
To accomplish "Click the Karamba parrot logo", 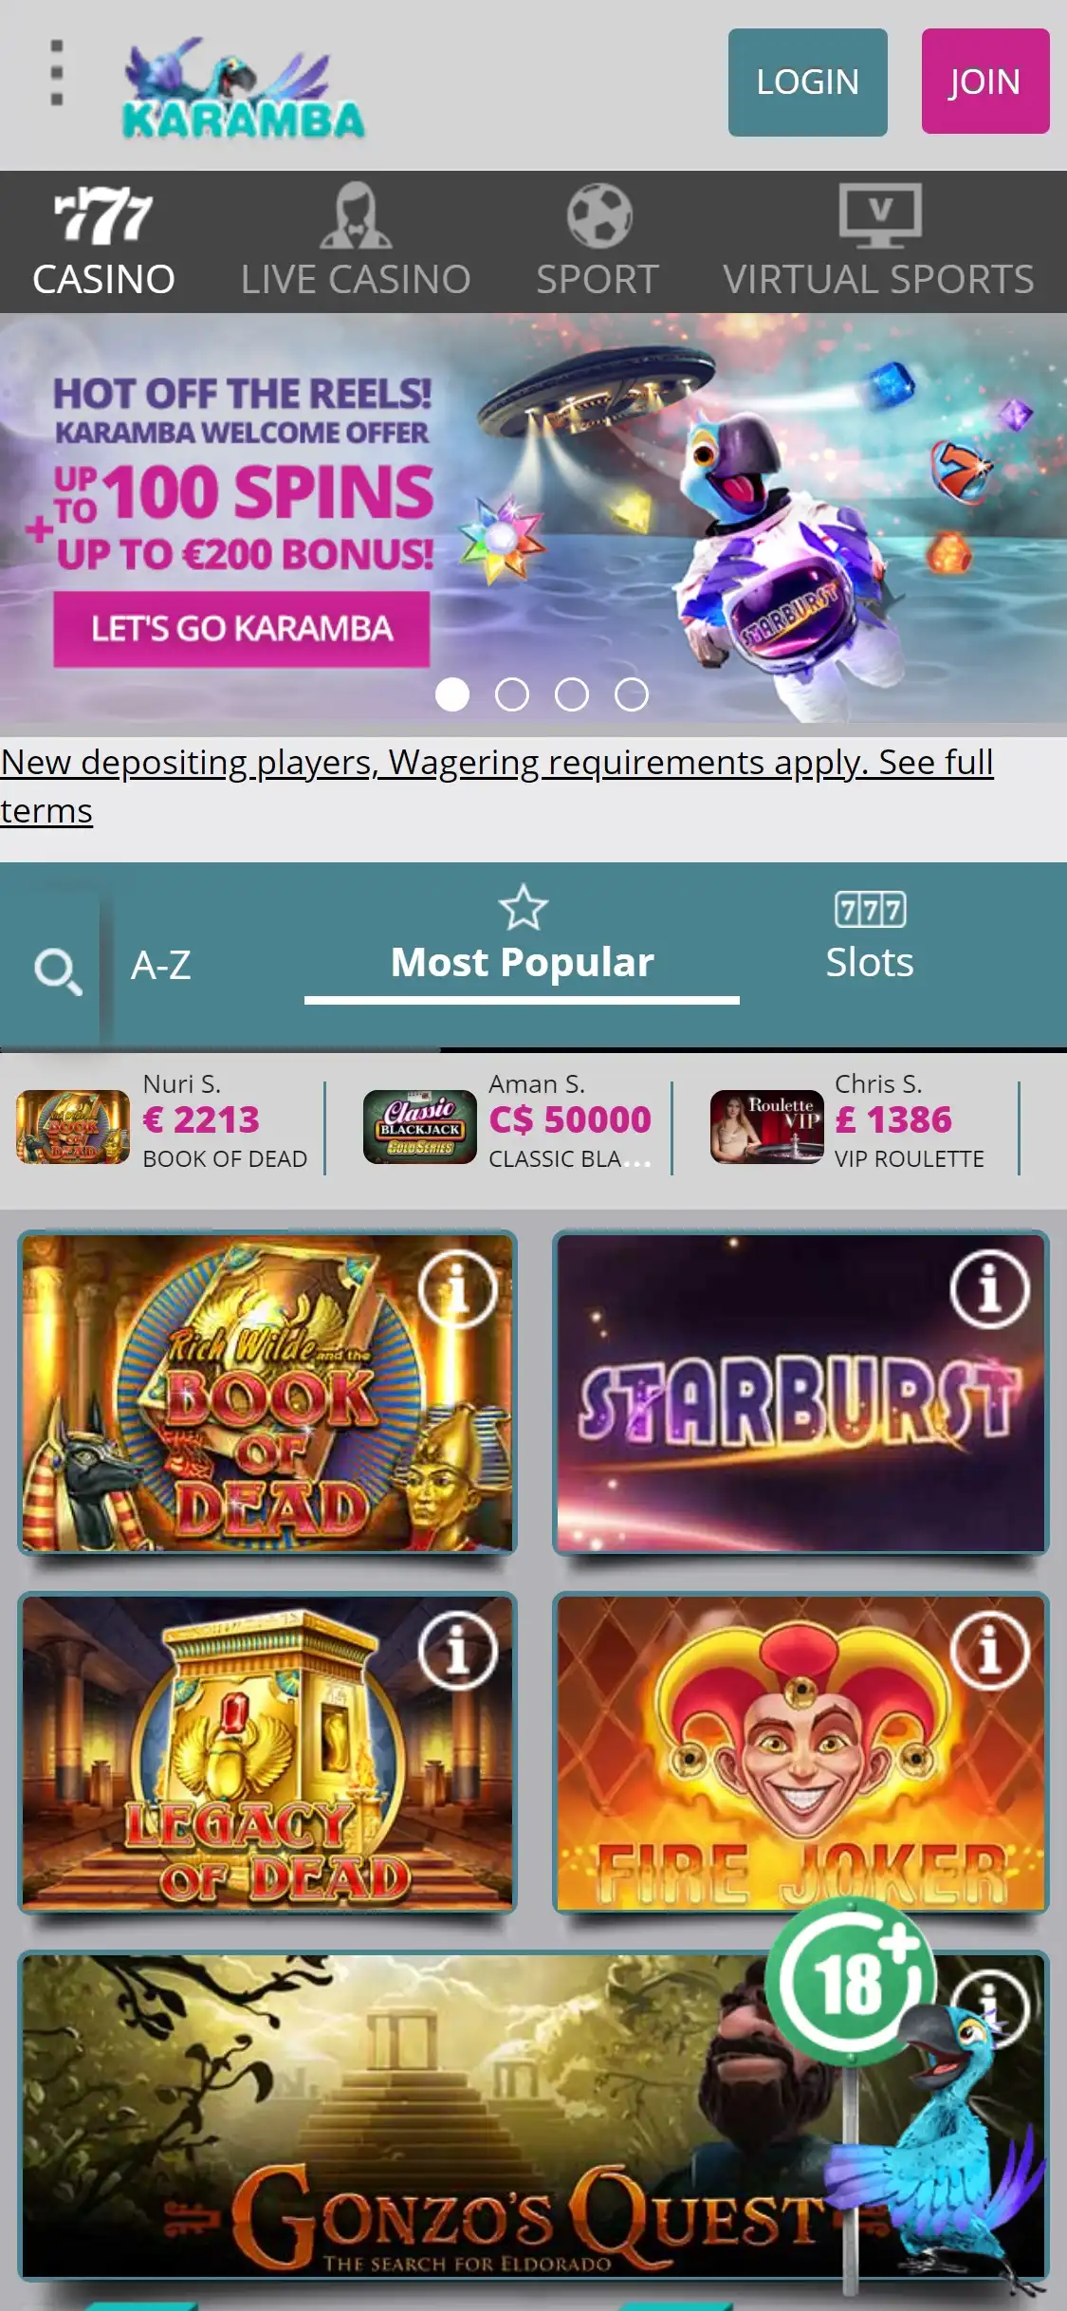I will pyautogui.click(x=244, y=88).
